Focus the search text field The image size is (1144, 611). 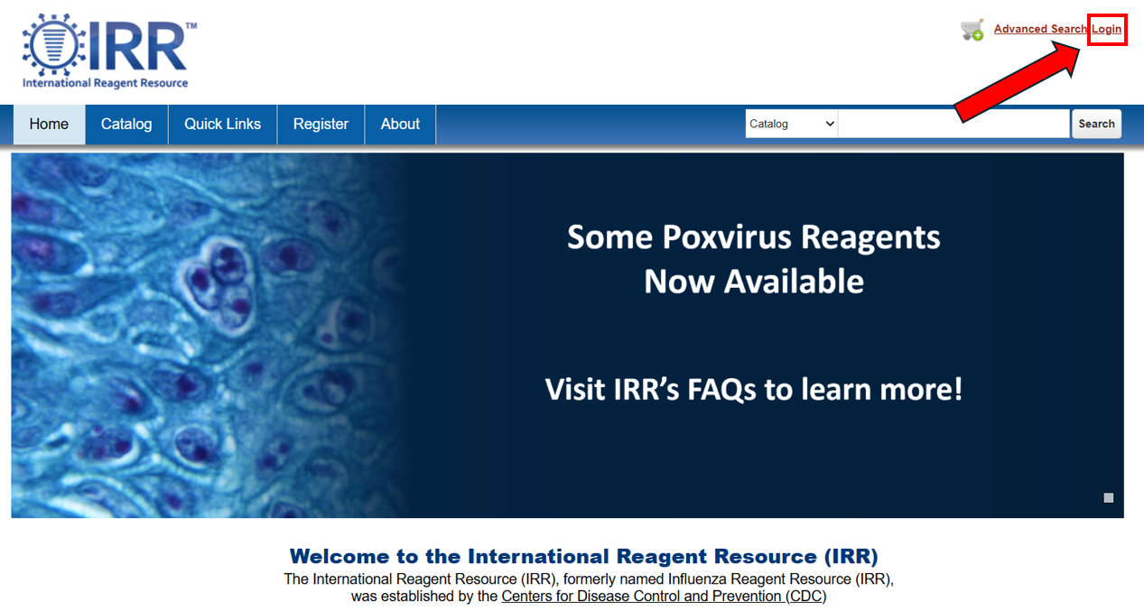point(953,124)
